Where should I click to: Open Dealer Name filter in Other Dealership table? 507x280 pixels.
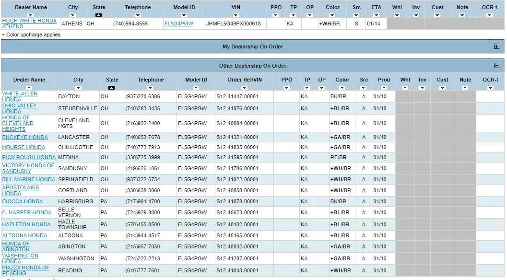pyautogui.click(x=29, y=88)
